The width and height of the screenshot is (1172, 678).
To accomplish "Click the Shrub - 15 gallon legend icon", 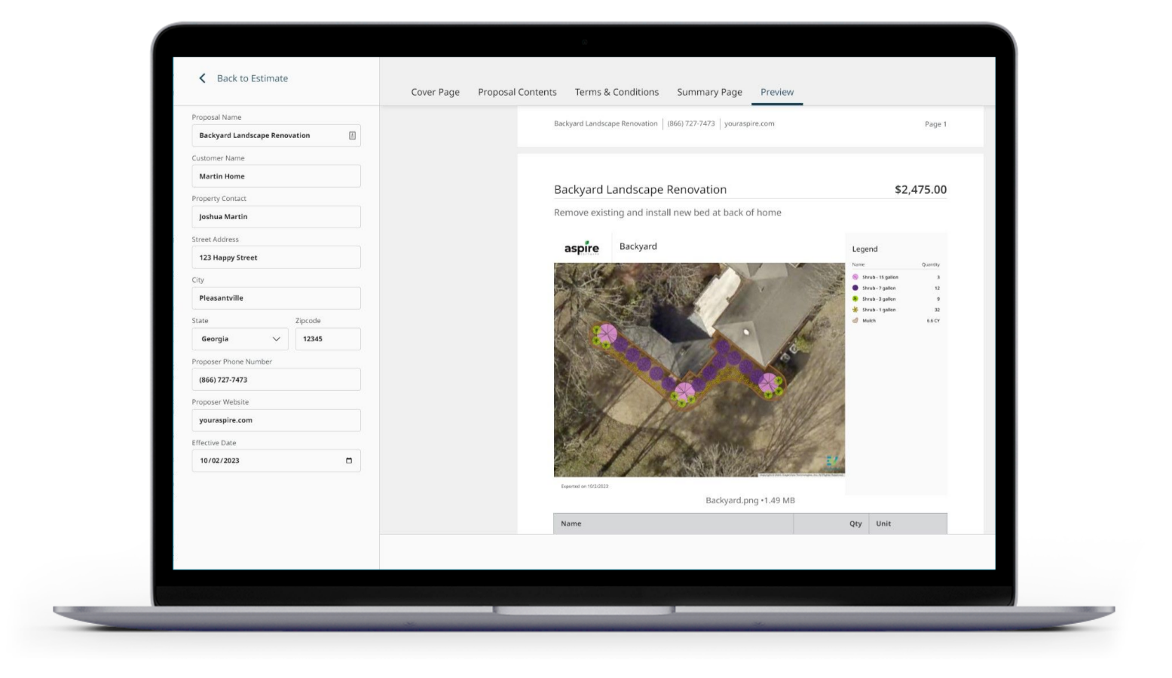I will tap(855, 277).
